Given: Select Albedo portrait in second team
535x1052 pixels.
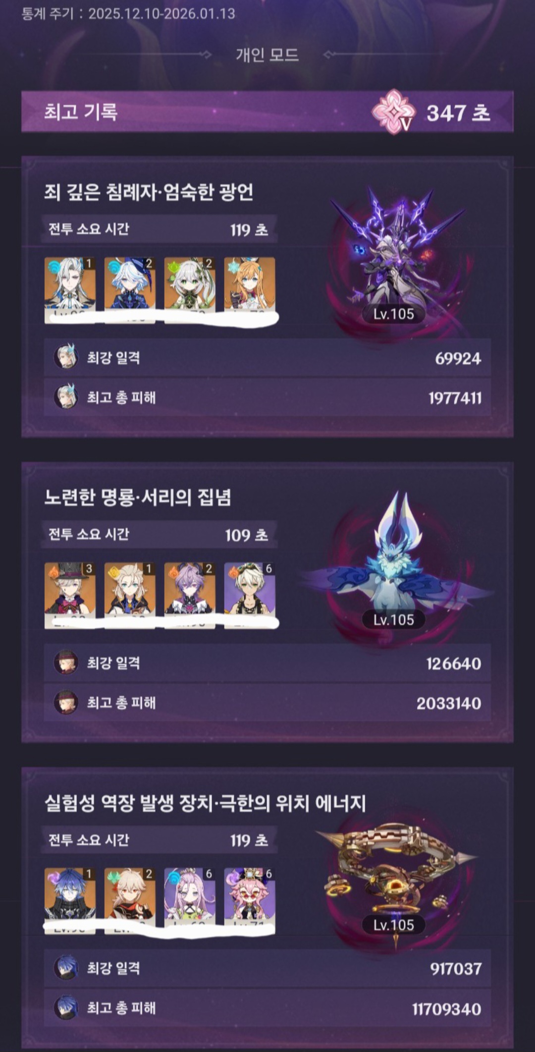Looking at the screenshot, I should pos(130,595).
